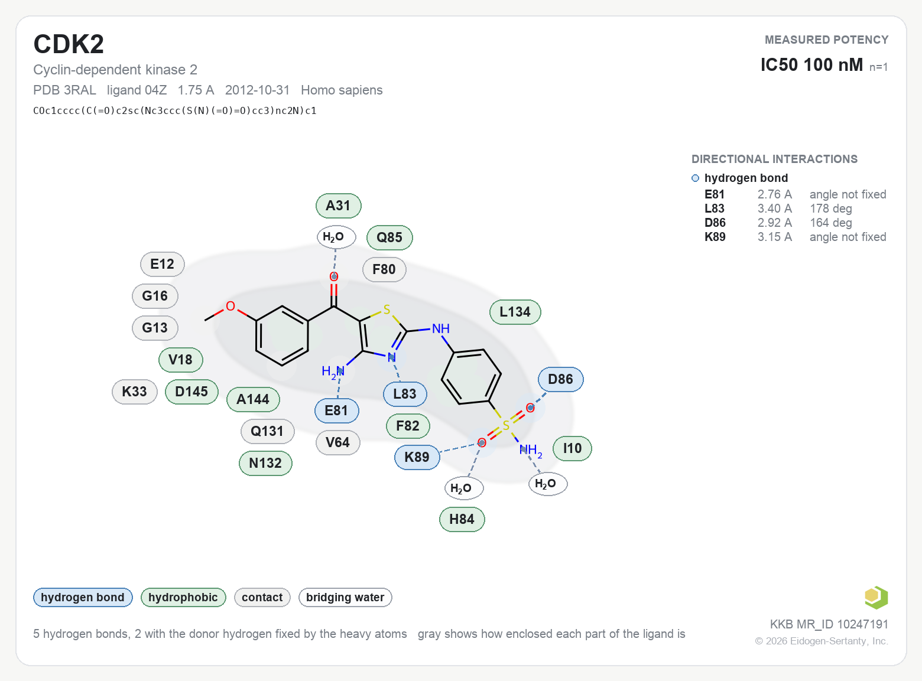Click the K89 row showing 3.15 A

(795, 237)
